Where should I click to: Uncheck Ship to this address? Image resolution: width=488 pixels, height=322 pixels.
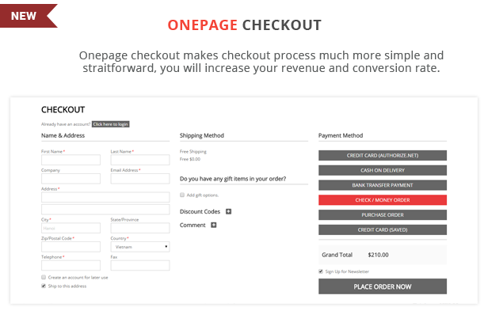[x=44, y=286]
